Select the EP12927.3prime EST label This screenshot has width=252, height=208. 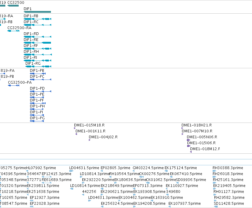[x=45, y=198]
